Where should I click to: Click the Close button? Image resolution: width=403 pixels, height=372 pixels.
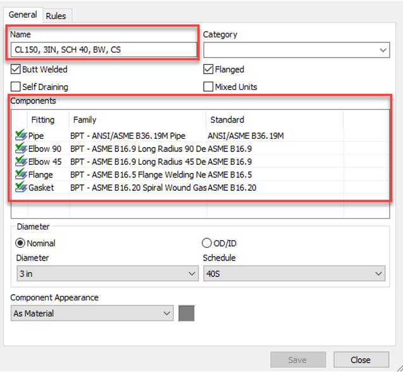tap(361, 360)
